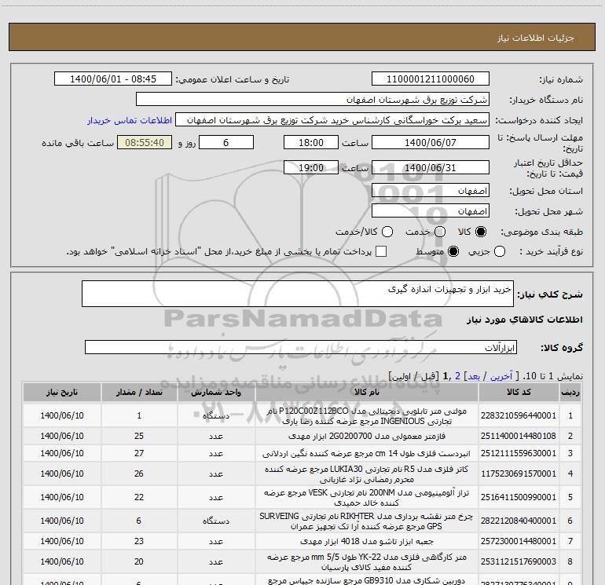
Task: Click the چرخ متر RIKHTER item name
Action: (367, 521)
